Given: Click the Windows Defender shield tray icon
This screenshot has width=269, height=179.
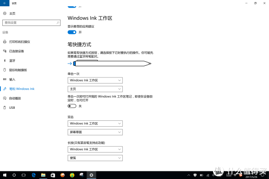Looking at the screenshot, I should [x=195, y=175].
